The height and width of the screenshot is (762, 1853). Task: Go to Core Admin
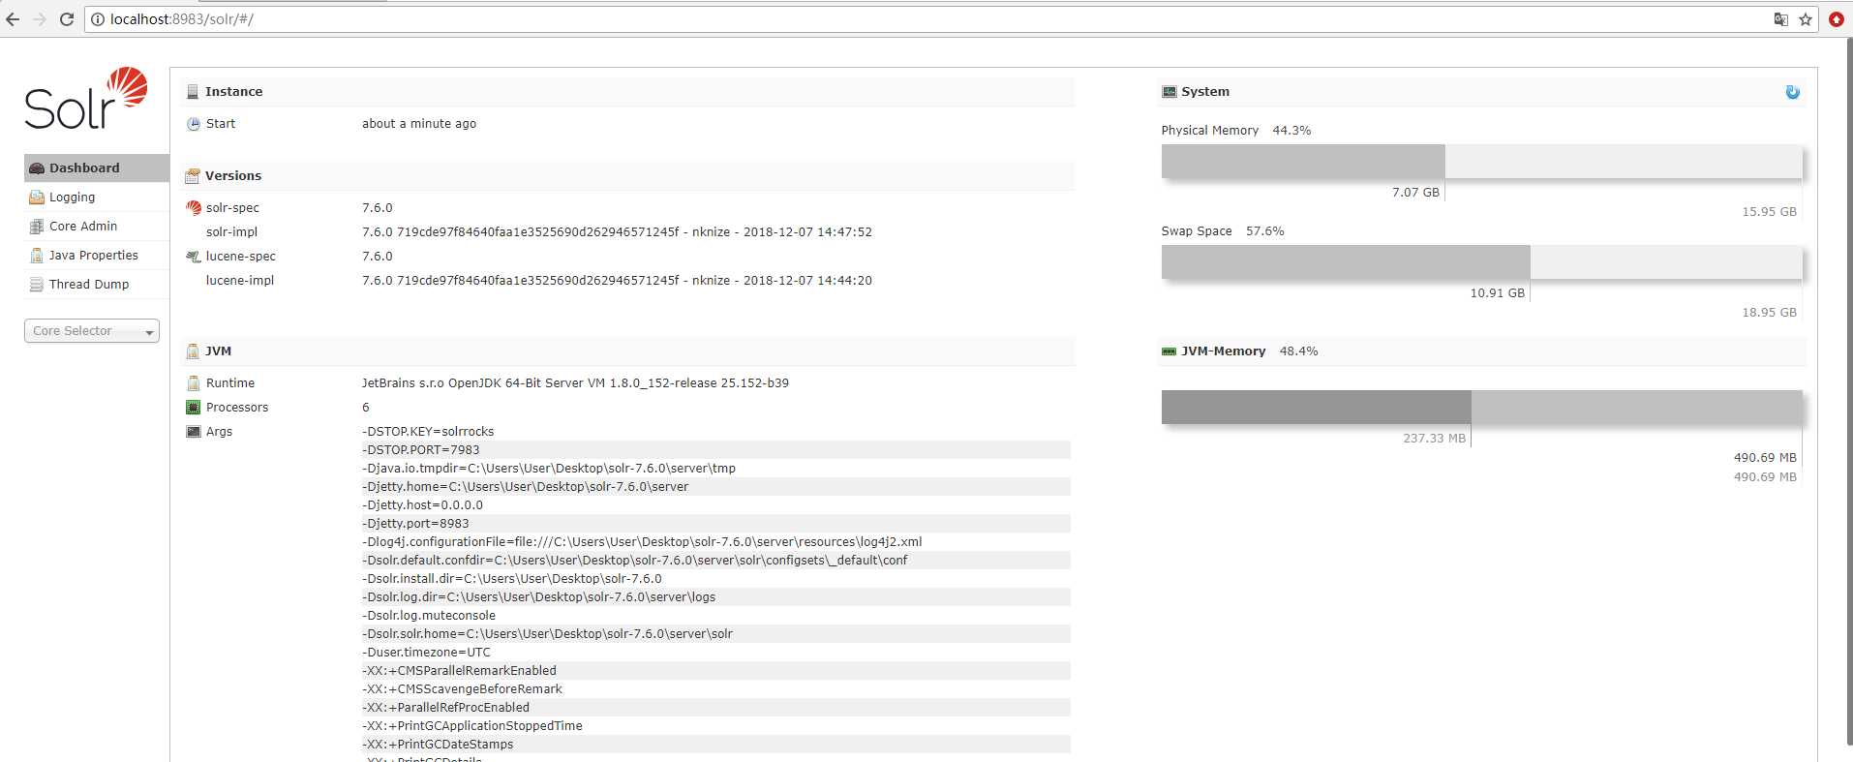click(x=97, y=226)
